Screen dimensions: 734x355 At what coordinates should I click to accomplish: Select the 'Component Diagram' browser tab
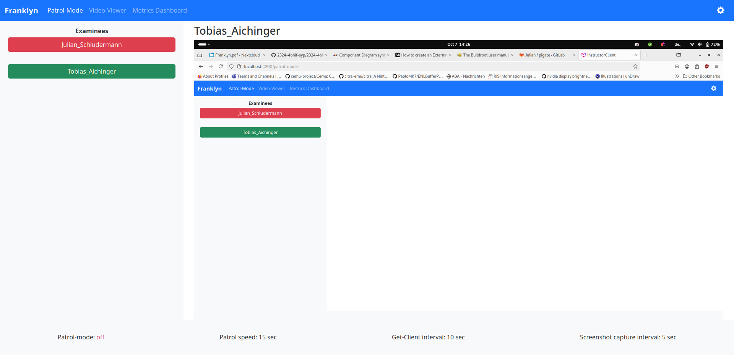(x=361, y=55)
